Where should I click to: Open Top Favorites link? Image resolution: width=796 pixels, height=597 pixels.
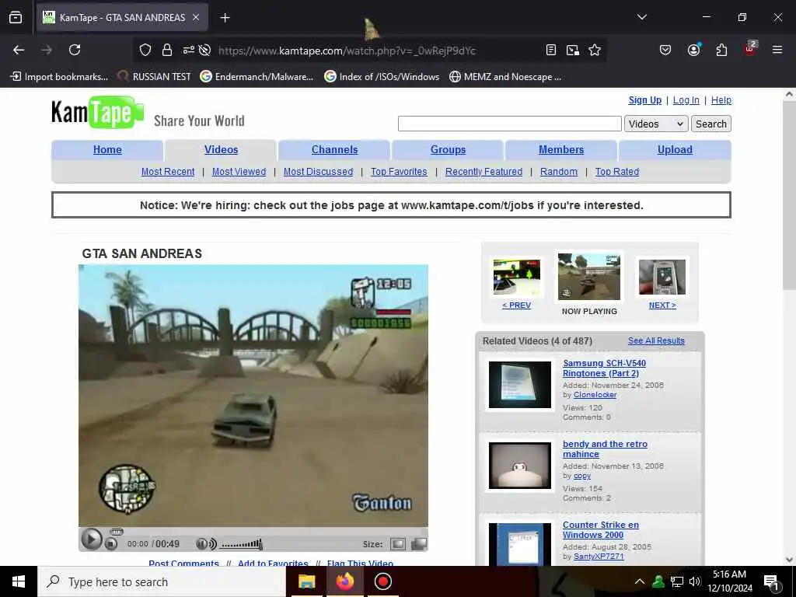click(399, 172)
